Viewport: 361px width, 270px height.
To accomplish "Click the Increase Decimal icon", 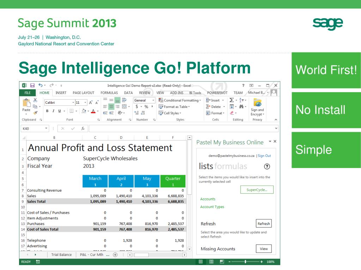I will click(x=137, y=113).
